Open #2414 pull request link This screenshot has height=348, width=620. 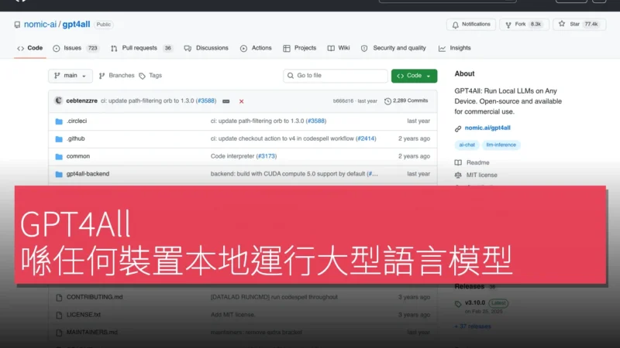tap(366, 139)
